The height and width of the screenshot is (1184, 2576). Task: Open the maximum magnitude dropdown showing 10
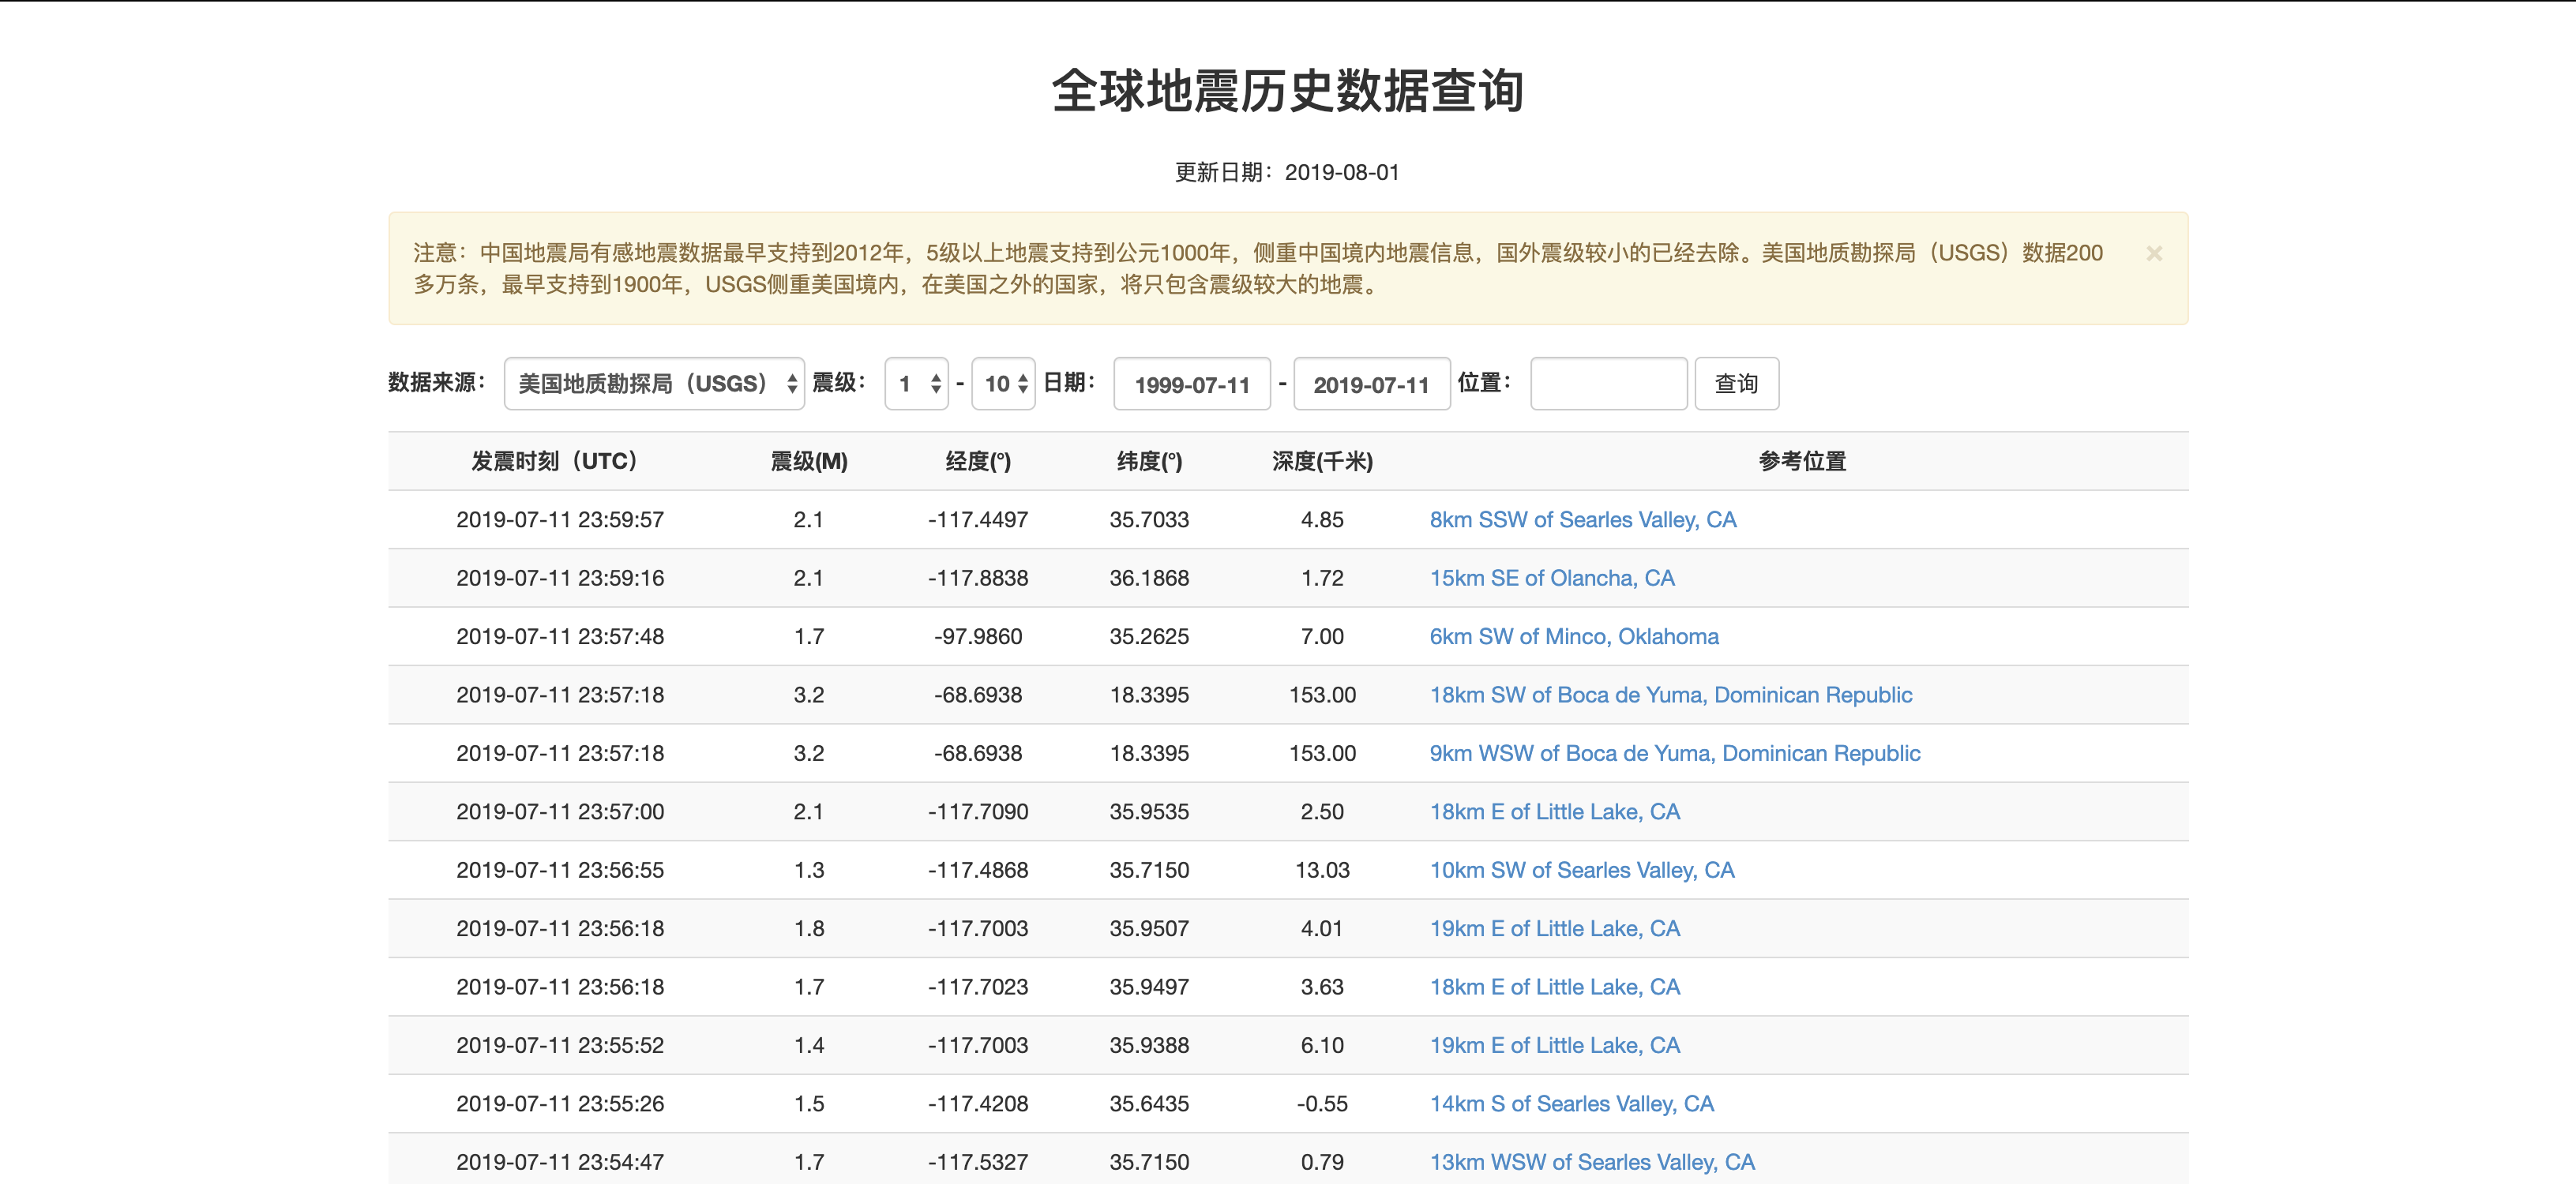(1003, 384)
